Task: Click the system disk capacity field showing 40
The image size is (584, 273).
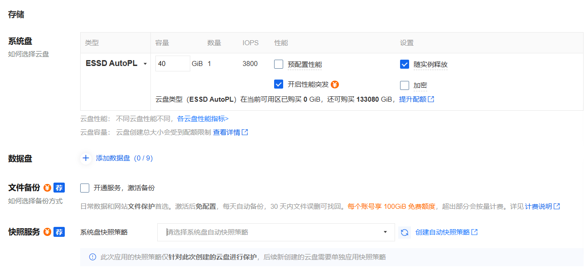Action: click(173, 64)
